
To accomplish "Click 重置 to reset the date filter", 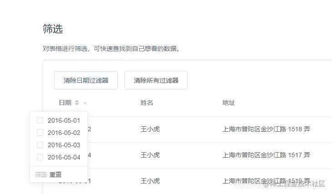I will click(55, 174).
